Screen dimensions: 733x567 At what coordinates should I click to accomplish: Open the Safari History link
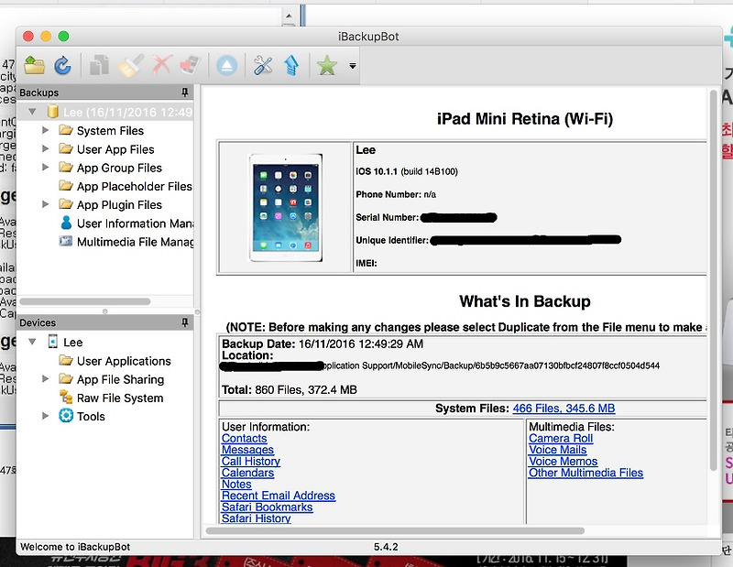point(257,518)
